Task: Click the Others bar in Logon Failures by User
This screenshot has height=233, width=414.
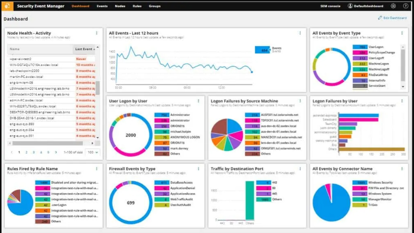Action: (x=372, y=149)
